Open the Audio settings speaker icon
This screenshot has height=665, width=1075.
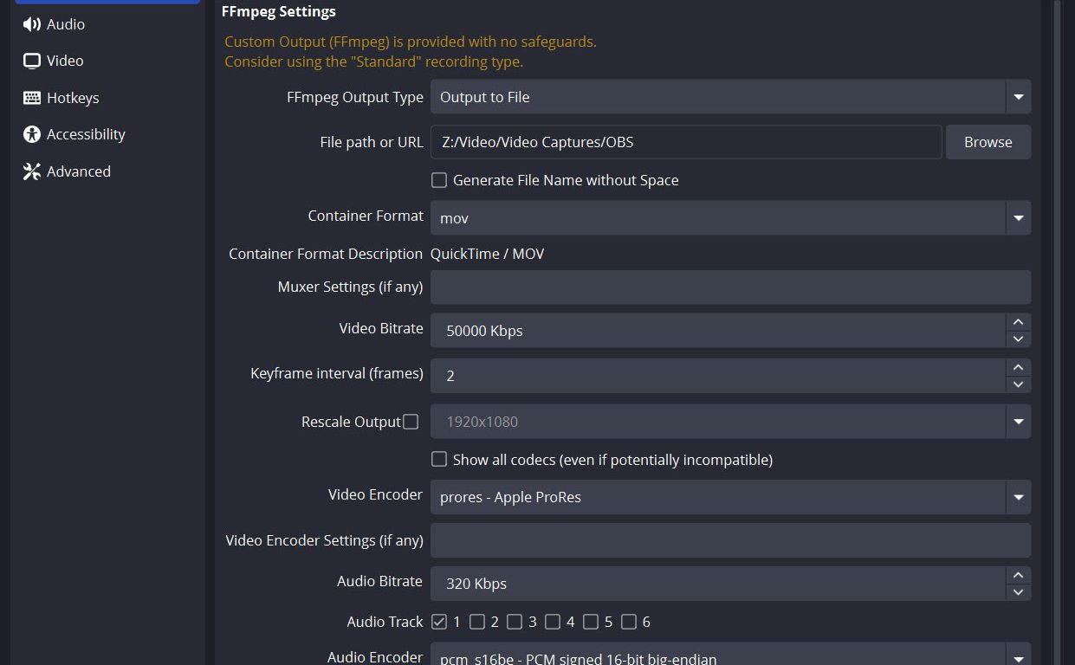[32, 24]
